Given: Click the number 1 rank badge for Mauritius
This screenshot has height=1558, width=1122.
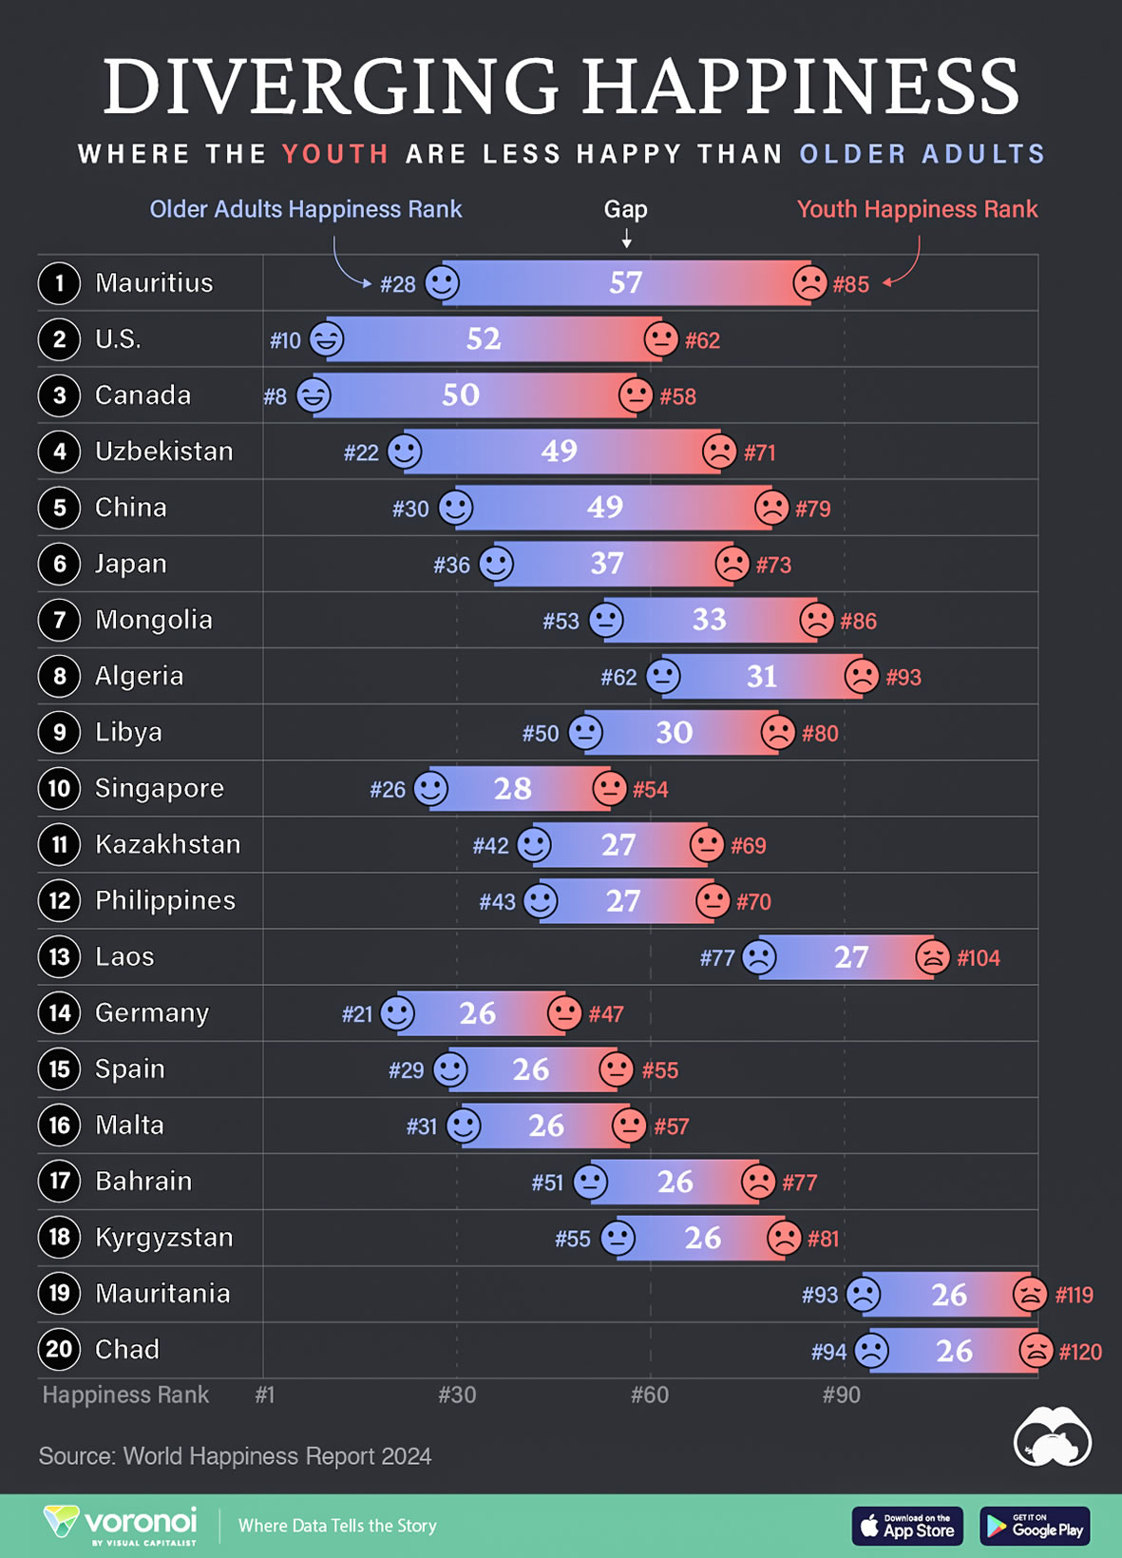Looking at the screenshot, I should coord(59,283).
